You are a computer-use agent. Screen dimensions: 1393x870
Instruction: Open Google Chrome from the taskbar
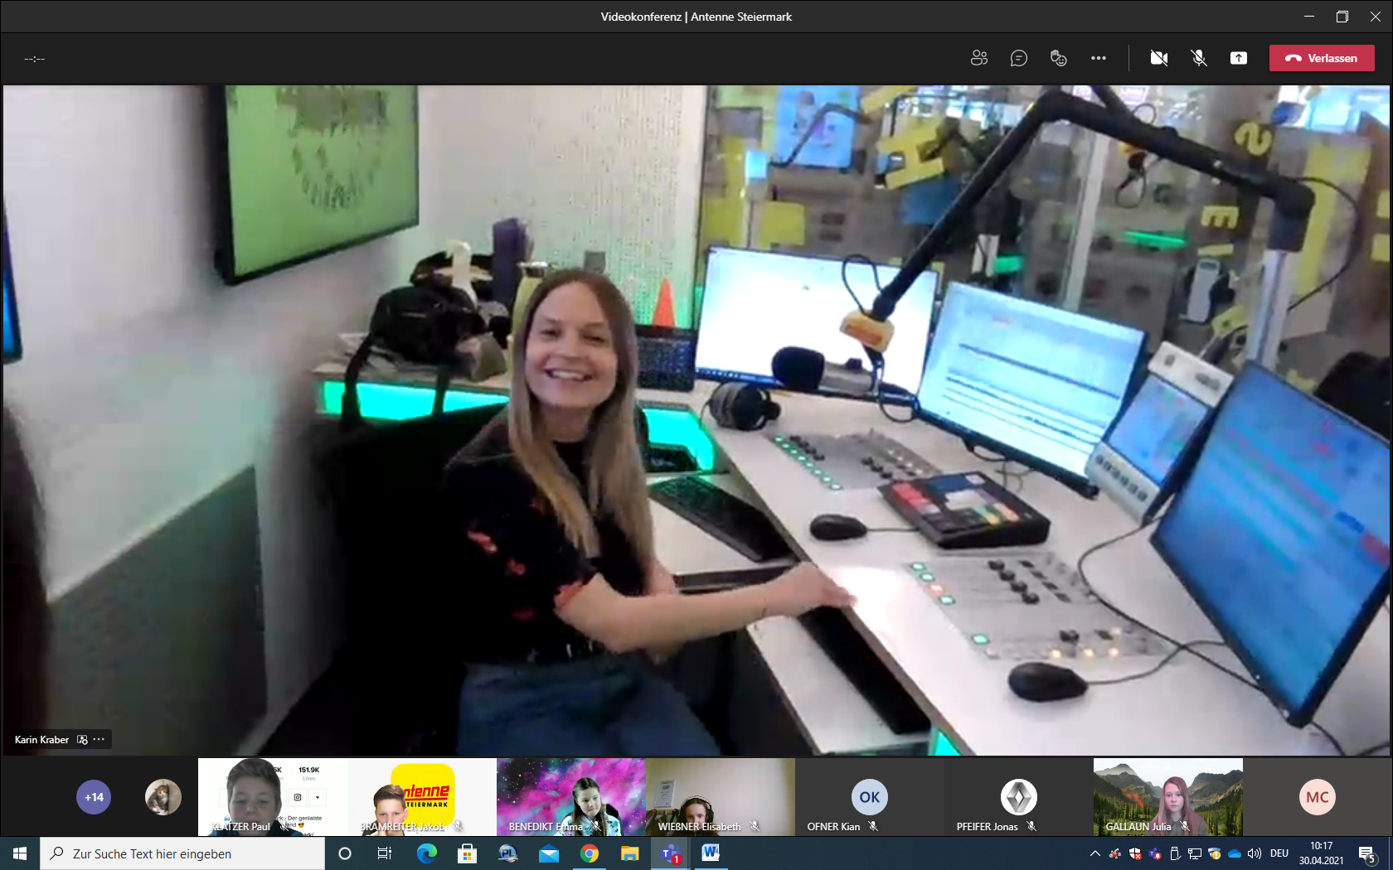[590, 853]
